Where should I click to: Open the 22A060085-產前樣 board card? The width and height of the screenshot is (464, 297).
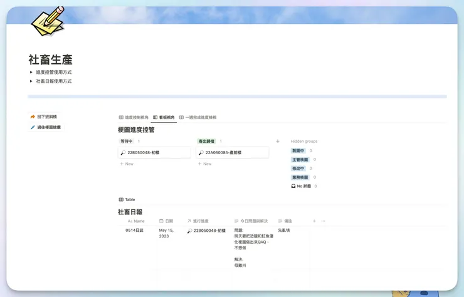tap(232, 153)
